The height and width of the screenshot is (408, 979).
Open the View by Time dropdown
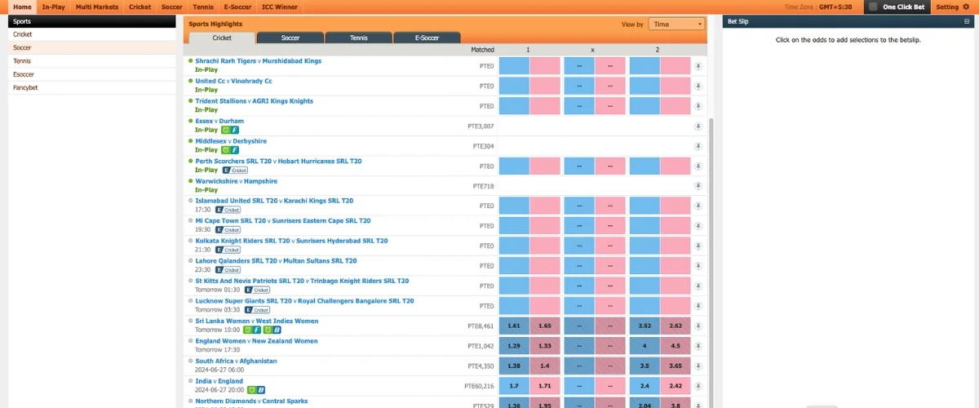[676, 24]
